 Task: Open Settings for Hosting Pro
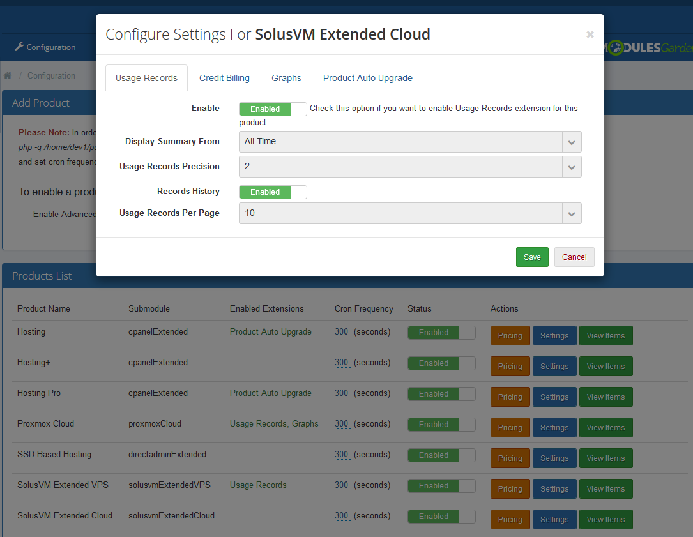point(554,397)
